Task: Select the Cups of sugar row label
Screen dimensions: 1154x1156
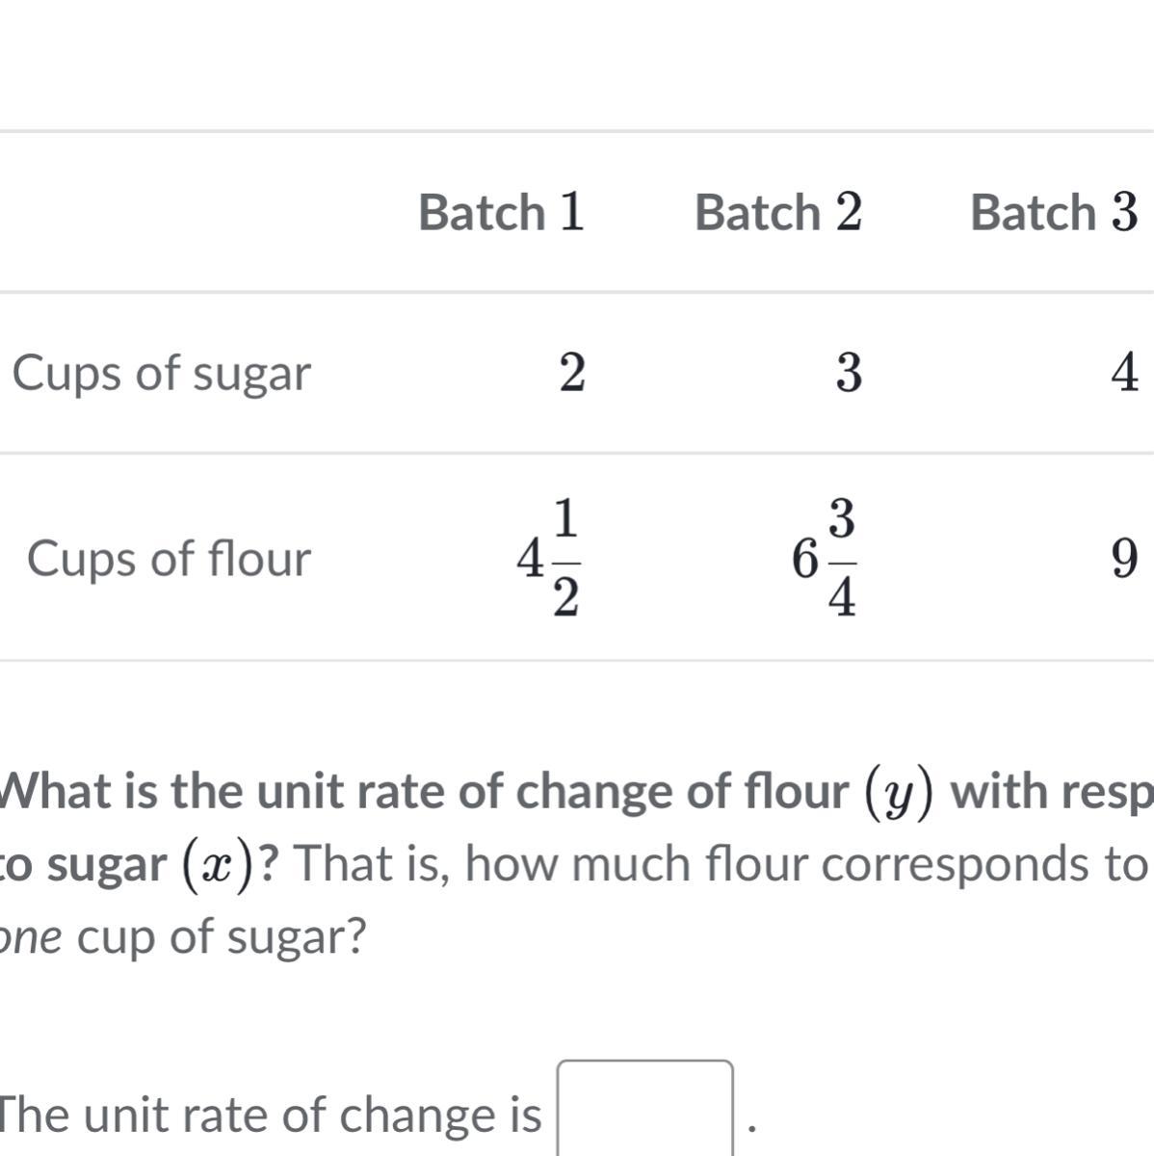Action: click(162, 374)
